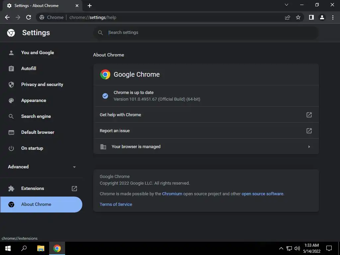Click the Chrome logo beside Settings title
The image size is (340, 255).
click(x=11, y=33)
